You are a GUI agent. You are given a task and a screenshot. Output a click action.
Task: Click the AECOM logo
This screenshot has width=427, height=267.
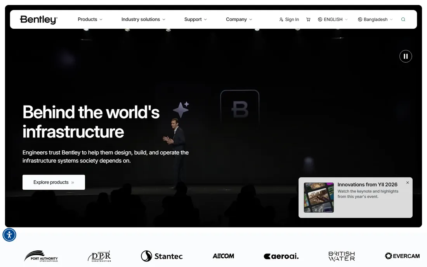pos(223,256)
